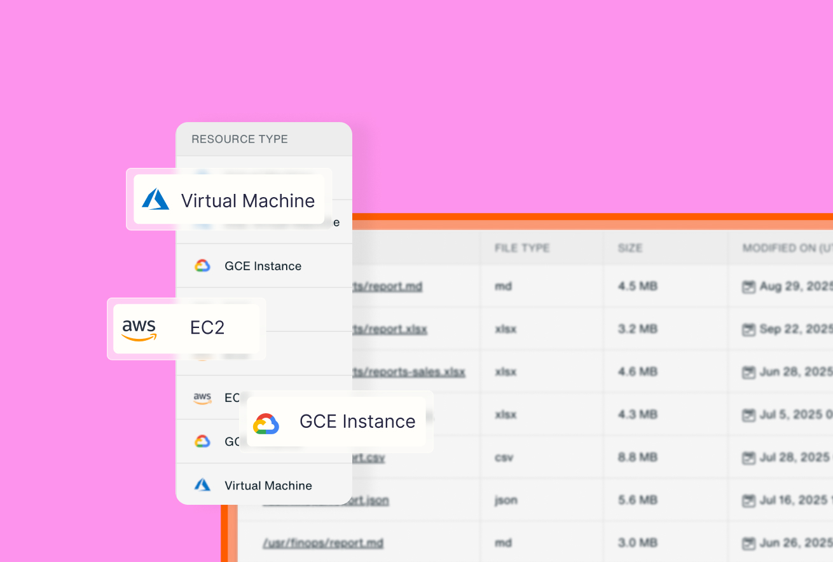Click the json file type cell
The image size is (833, 562).
tap(506, 500)
